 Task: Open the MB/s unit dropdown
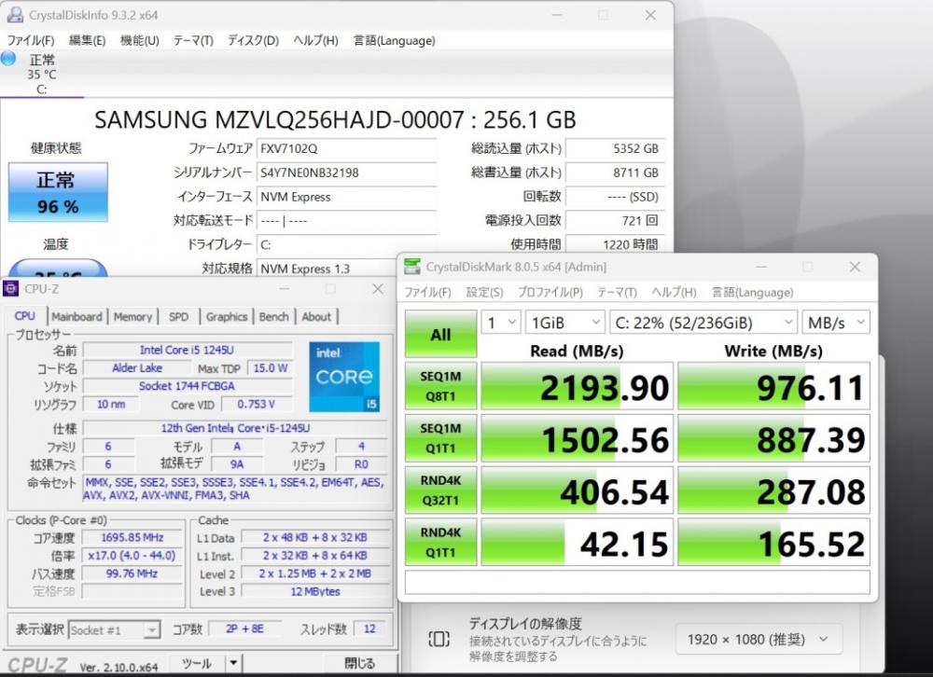[835, 323]
